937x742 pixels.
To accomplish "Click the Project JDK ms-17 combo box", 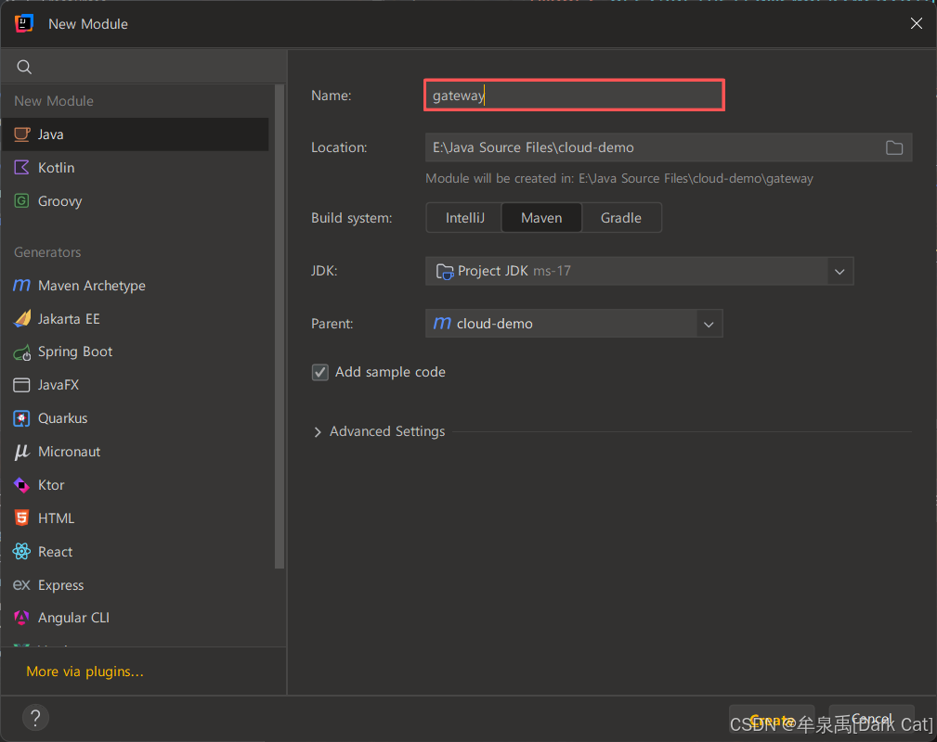I will pos(640,272).
